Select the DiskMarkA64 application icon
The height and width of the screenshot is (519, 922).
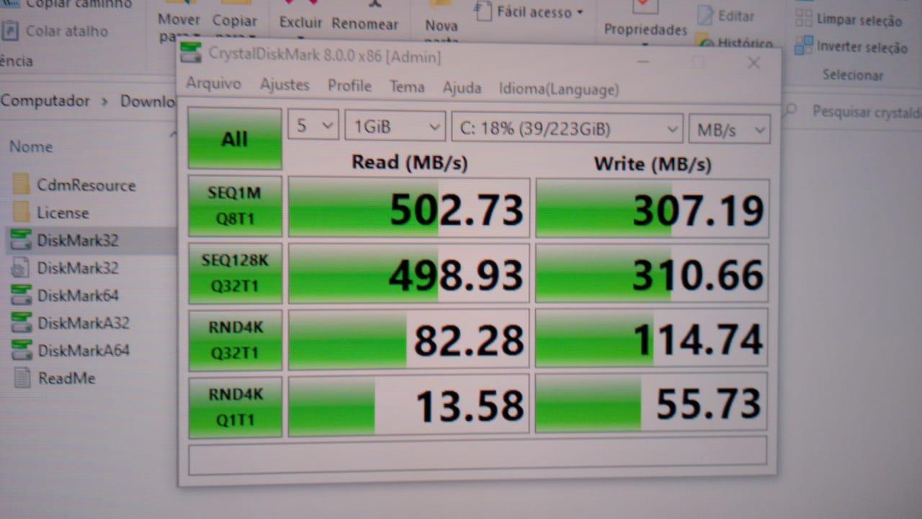[22, 350]
